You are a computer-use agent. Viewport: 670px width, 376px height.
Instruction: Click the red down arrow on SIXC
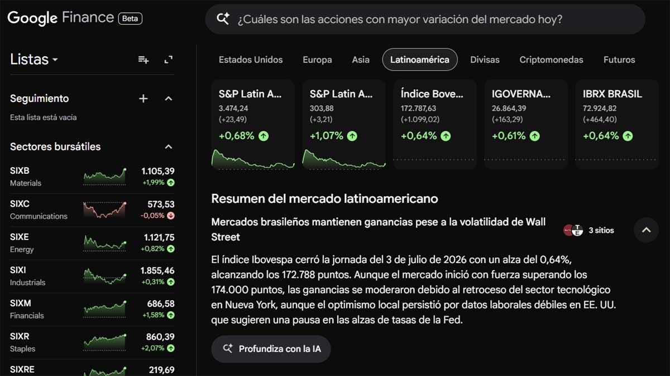click(x=170, y=216)
